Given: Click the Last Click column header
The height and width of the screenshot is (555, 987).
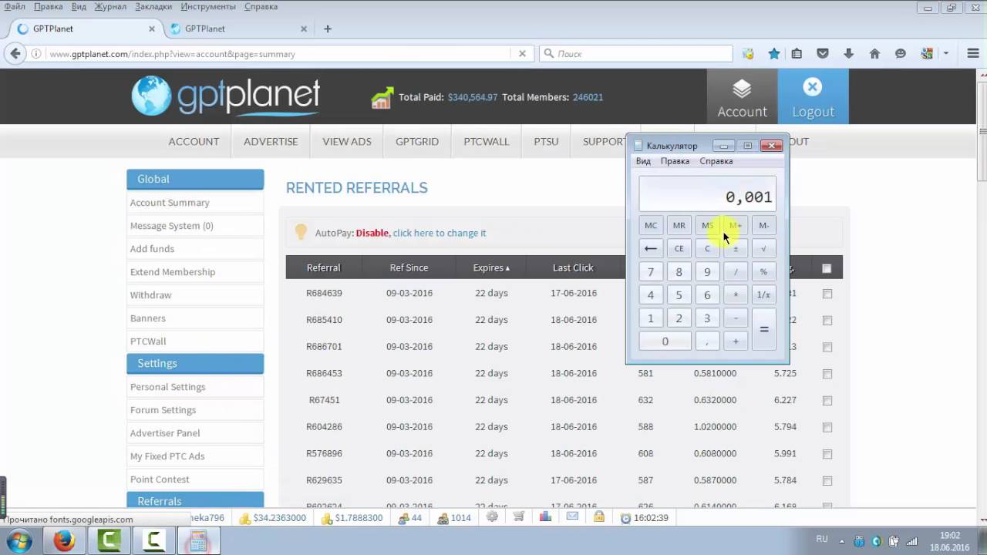Looking at the screenshot, I should (573, 267).
